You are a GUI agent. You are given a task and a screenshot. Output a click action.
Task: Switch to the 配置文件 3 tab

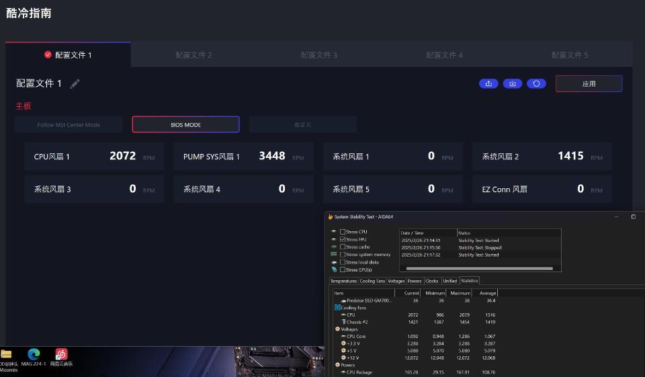[x=318, y=54]
